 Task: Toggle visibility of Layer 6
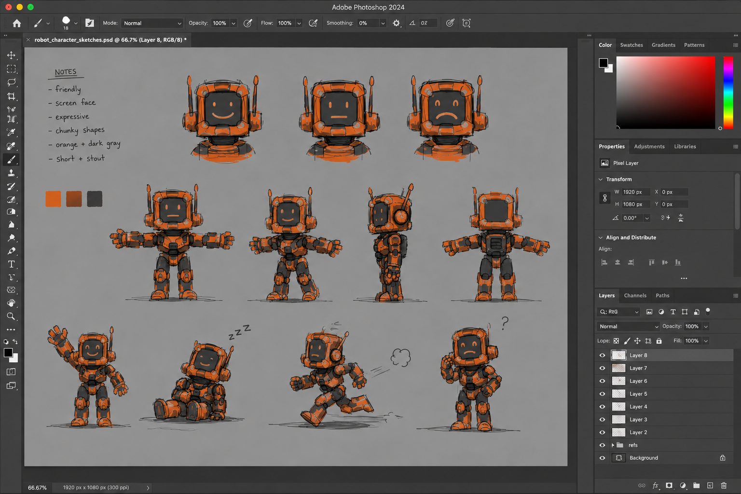(x=602, y=381)
